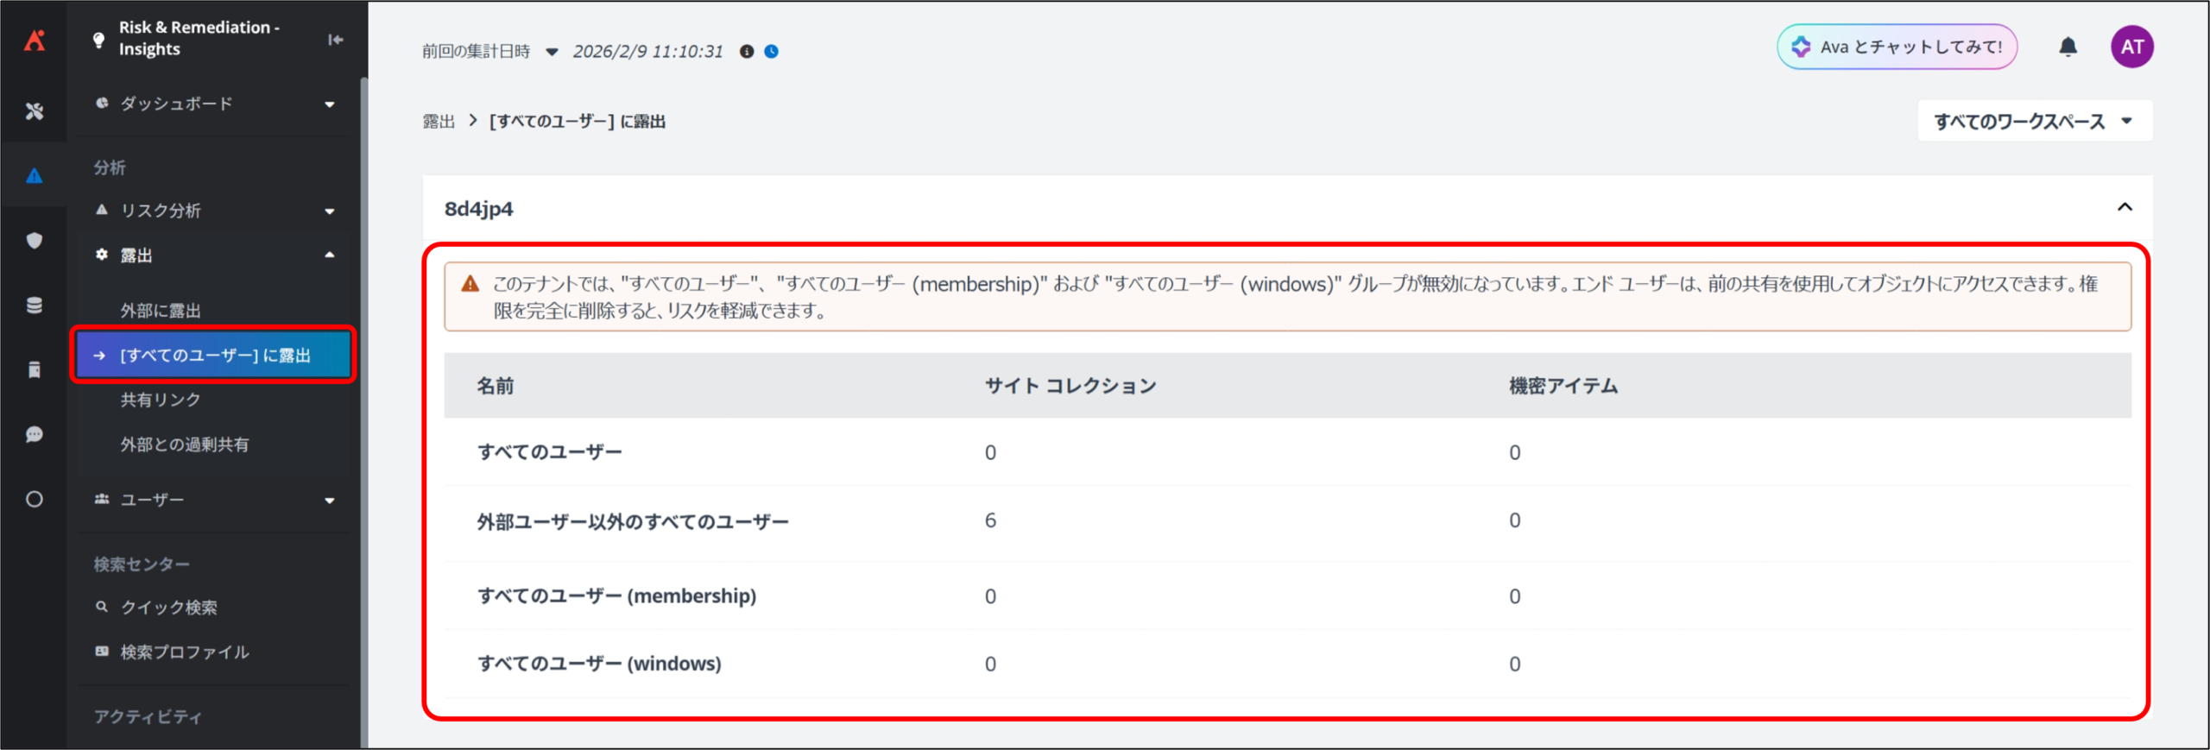Image resolution: width=2210 pixels, height=750 pixels.
Task: Click the sidebar collapse arrow icon
Action: (335, 40)
